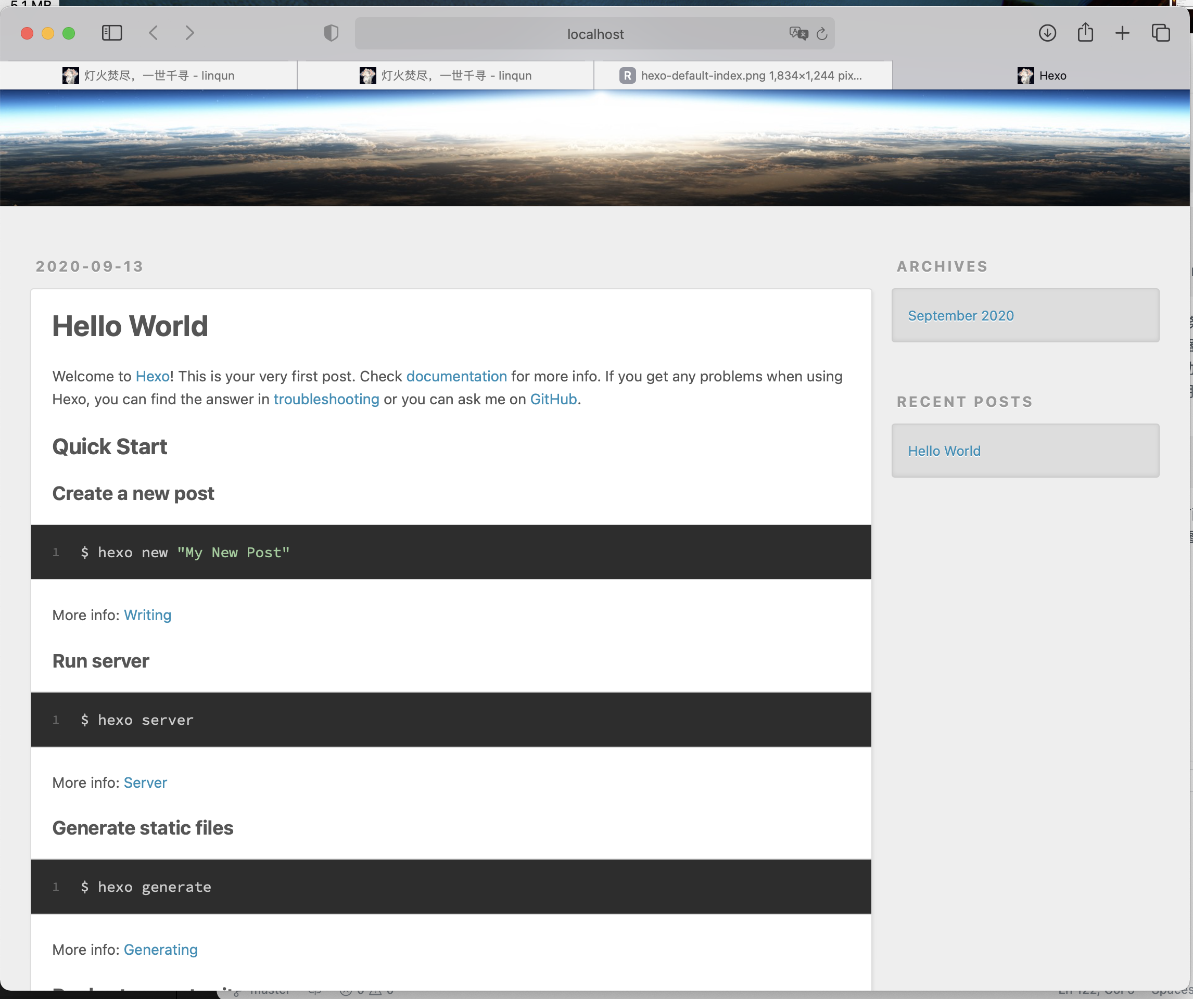This screenshot has height=999, width=1193.
Task: Click the Hello World post title
Action: point(130,326)
